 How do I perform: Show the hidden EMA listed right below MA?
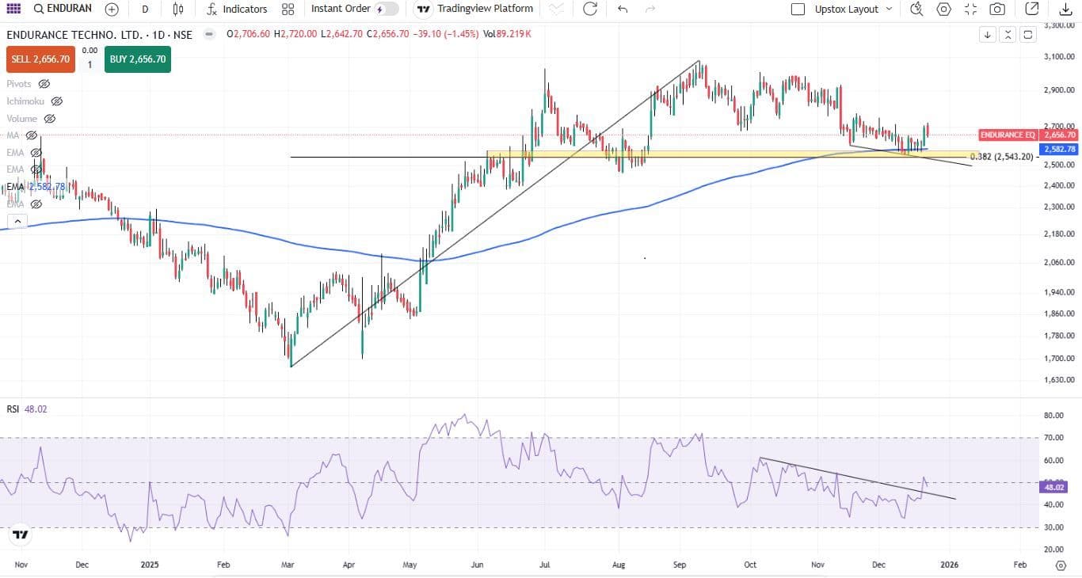[36, 153]
